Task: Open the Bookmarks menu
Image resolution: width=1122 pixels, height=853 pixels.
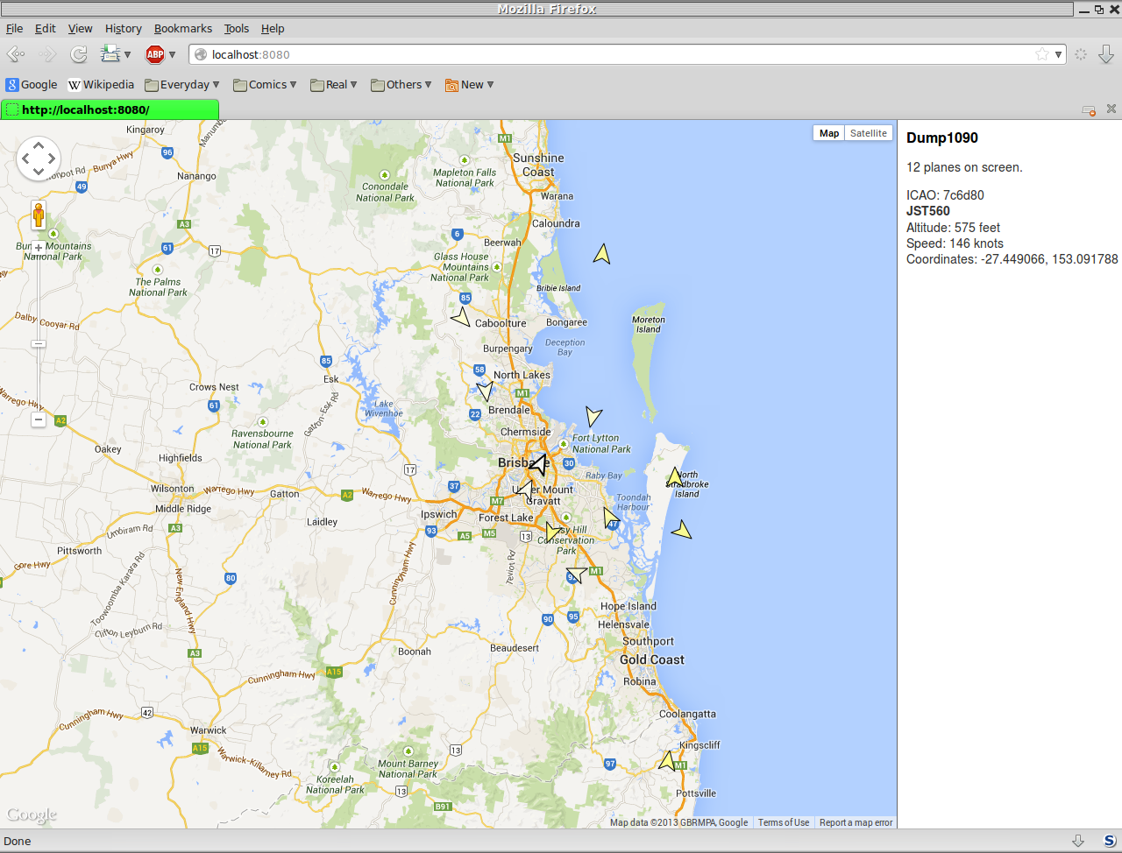Action: click(182, 28)
